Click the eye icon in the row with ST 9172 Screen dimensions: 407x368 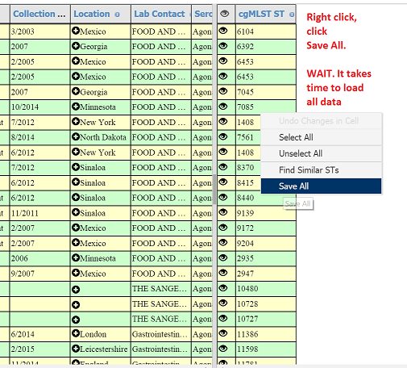coord(223,228)
